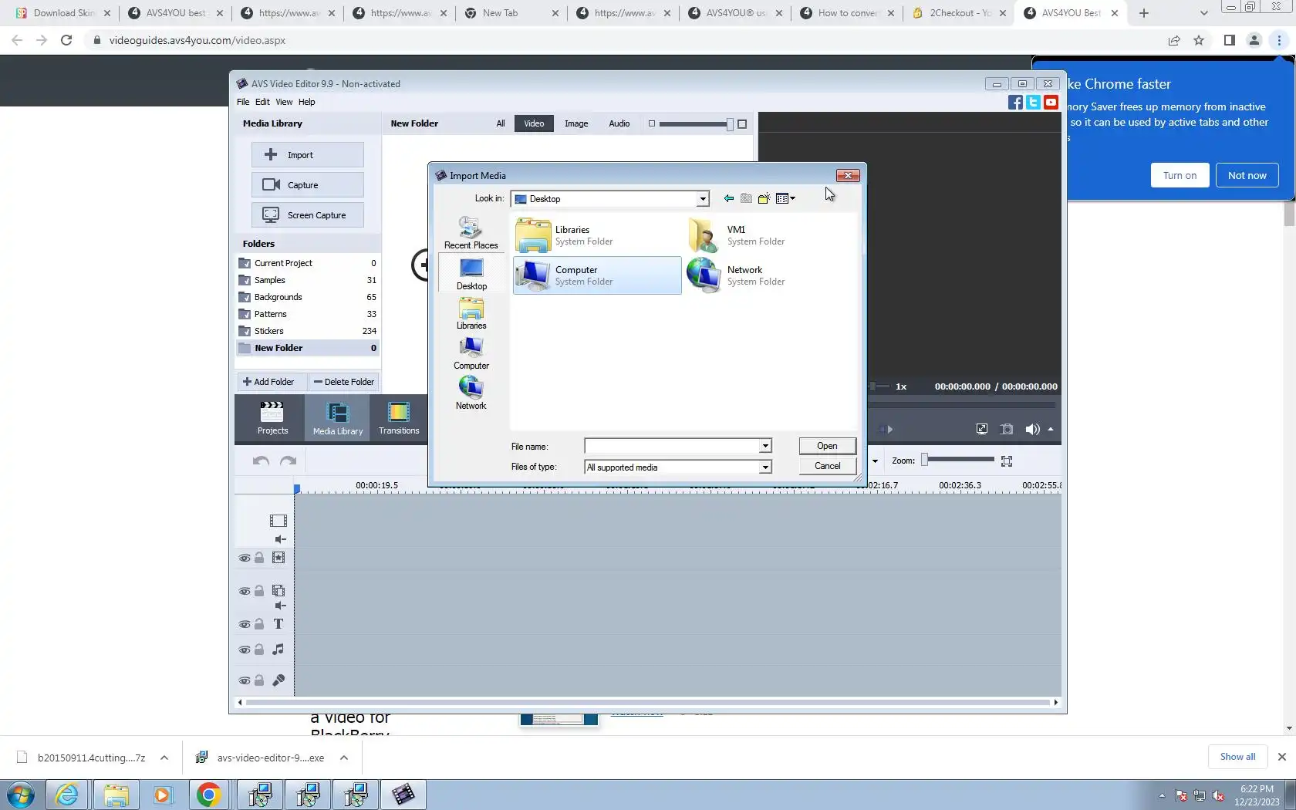Open Libraries in the places sidebar
1296x810 pixels.
click(471, 314)
